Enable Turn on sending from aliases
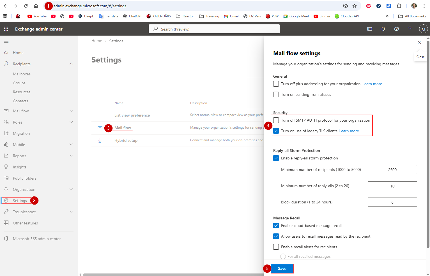This screenshot has height=276, width=430. point(276,94)
